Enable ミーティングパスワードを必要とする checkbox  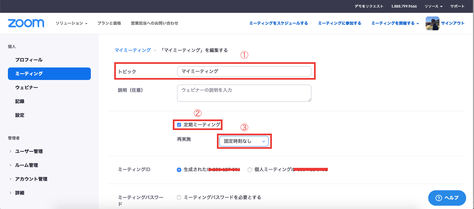(x=179, y=197)
